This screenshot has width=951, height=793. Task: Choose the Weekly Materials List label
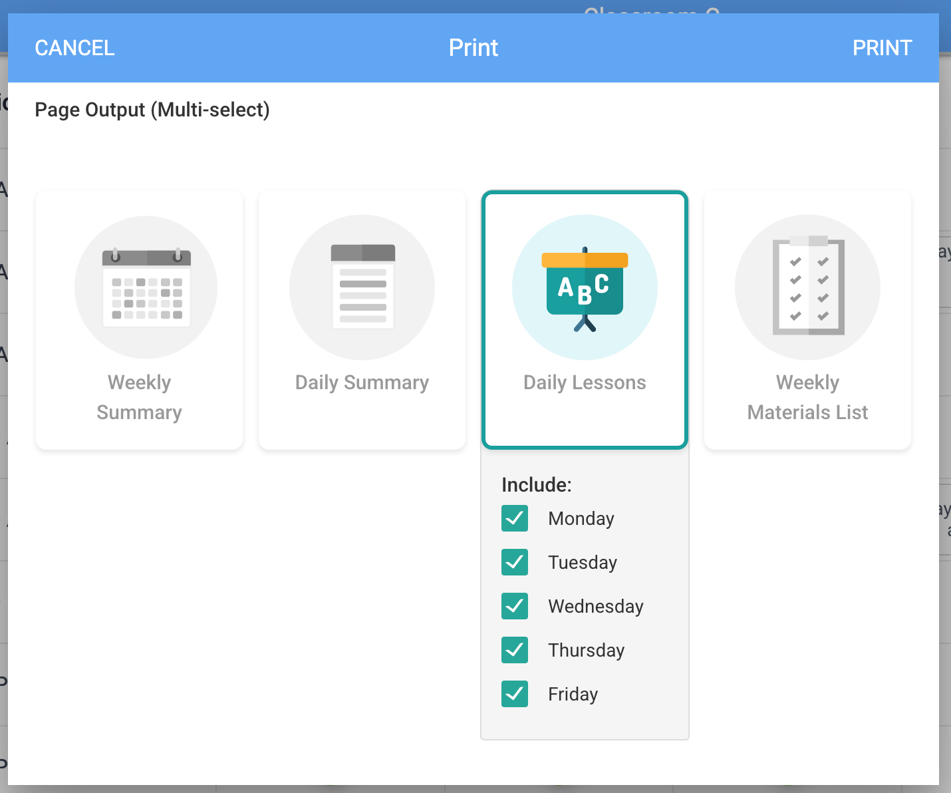click(x=807, y=397)
